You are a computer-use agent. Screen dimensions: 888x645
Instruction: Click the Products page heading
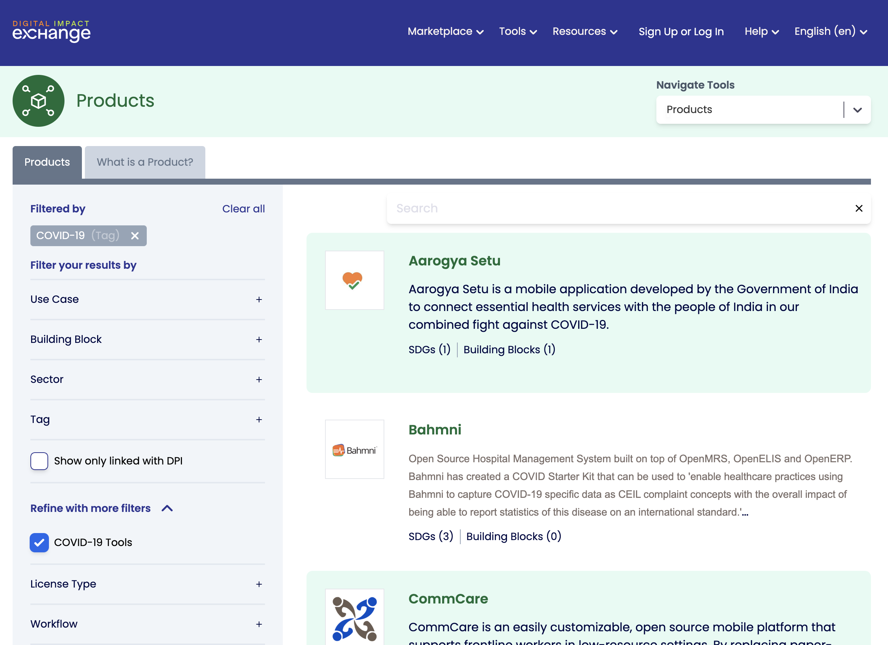click(115, 101)
